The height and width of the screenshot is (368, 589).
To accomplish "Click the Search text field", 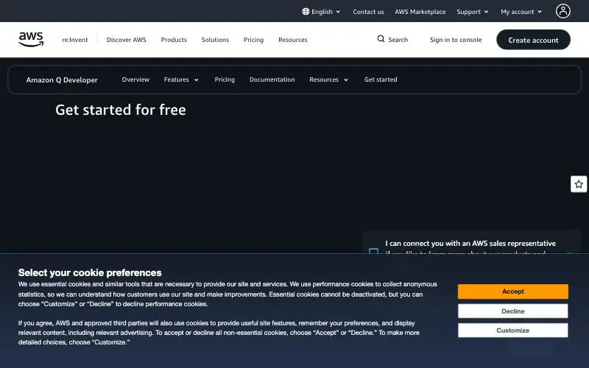I will (398, 40).
